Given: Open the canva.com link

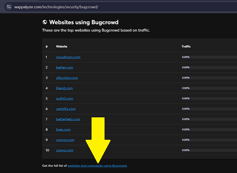Looking at the screenshot, I should (x=65, y=150).
